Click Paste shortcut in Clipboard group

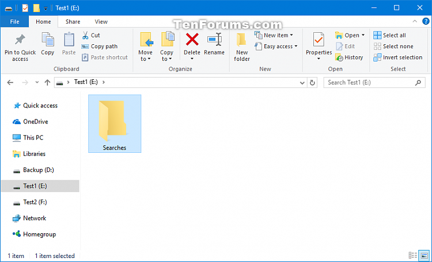105,57
